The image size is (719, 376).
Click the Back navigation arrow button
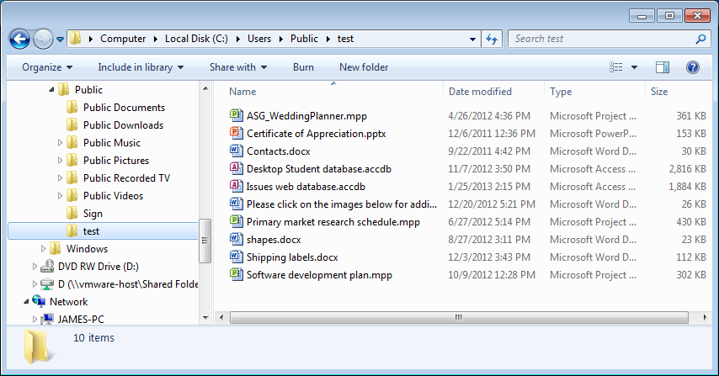click(x=19, y=40)
